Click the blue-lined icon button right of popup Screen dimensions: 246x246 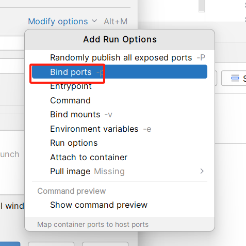(x=235, y=78)
